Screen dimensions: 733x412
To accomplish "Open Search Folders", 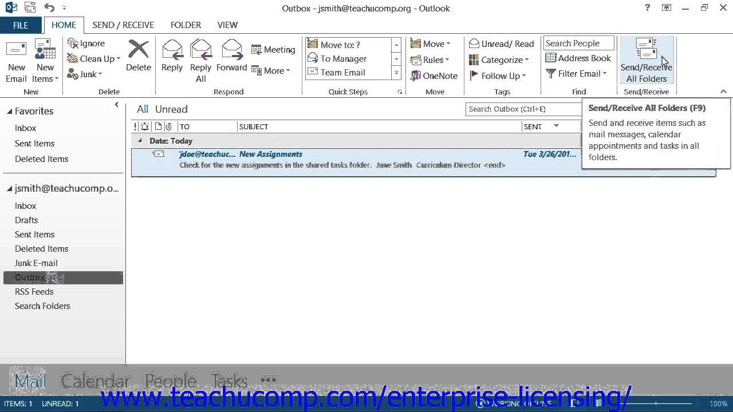I will point(42,306).
